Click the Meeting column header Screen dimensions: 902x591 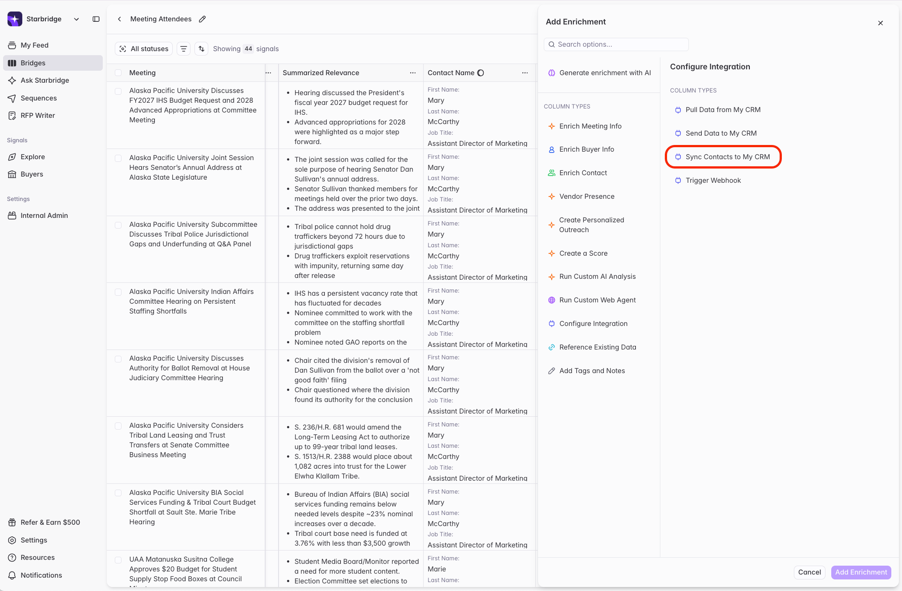pos(142,73)
